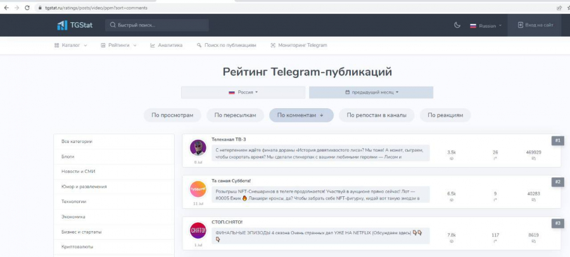Expand the 'Рейтинги' menu

(x=118, y=46)
